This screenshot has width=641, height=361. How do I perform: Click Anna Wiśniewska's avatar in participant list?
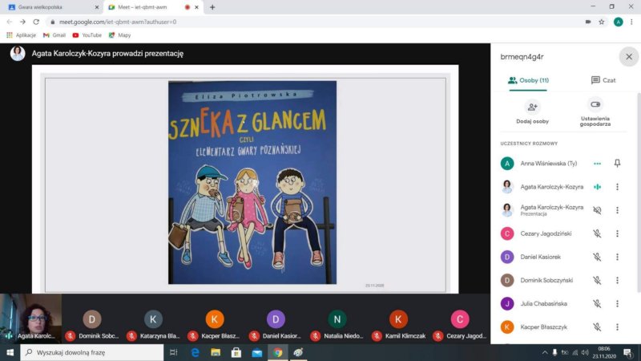pos(507,164)
